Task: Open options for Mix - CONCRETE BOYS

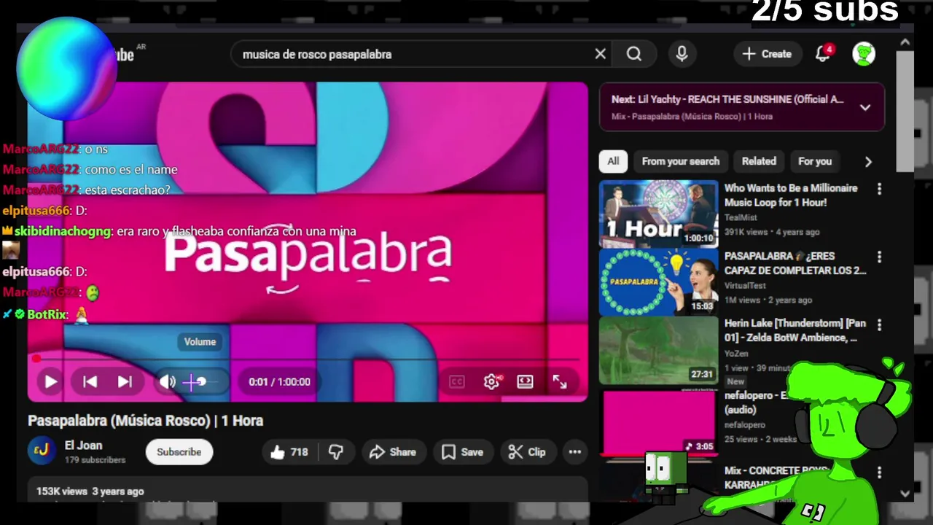Action: 879,473
